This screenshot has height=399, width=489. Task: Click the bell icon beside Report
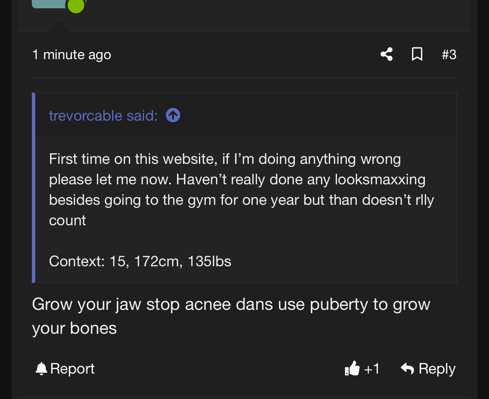tap(41, 369)
